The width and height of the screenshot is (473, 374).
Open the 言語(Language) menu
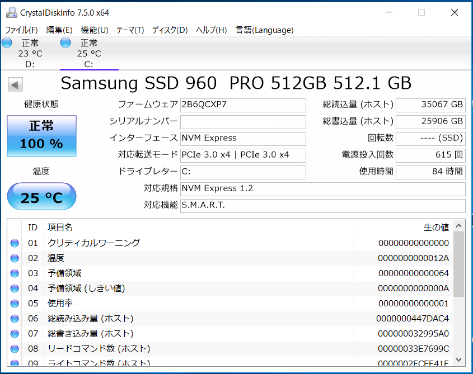(265, 30)
